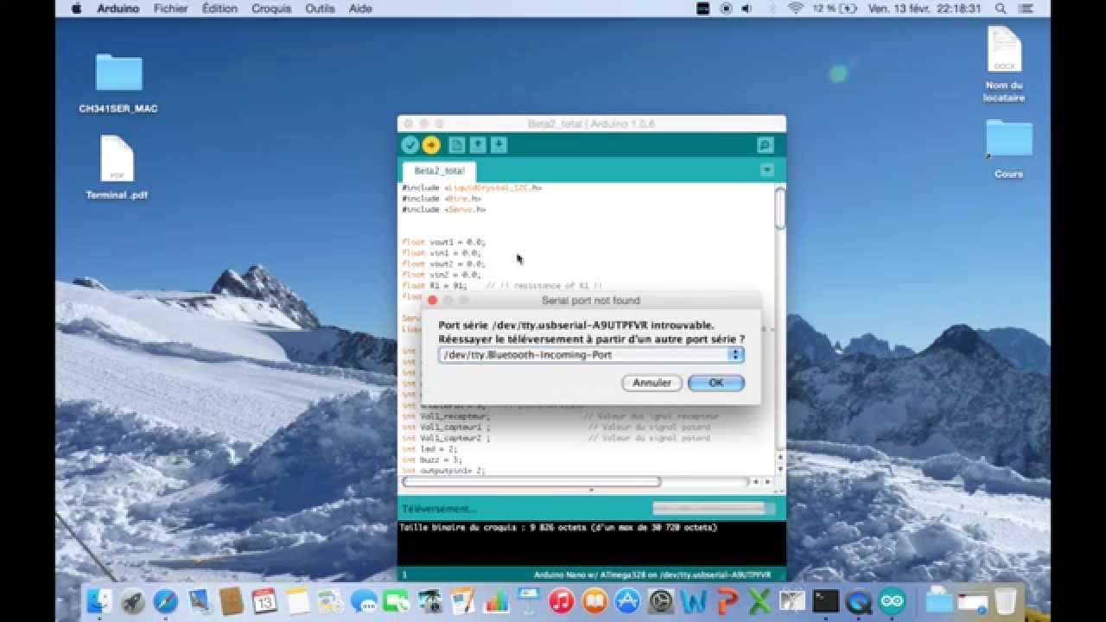Click the Téléversement status text
1106x622 pixels.
click(438, 510)
